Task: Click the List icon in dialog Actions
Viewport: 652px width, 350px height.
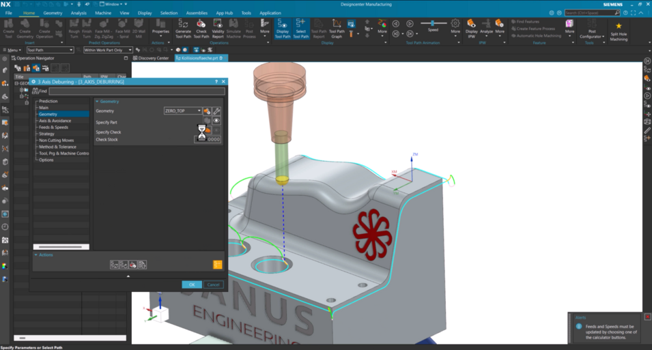Action: click(x=142, y=265)
